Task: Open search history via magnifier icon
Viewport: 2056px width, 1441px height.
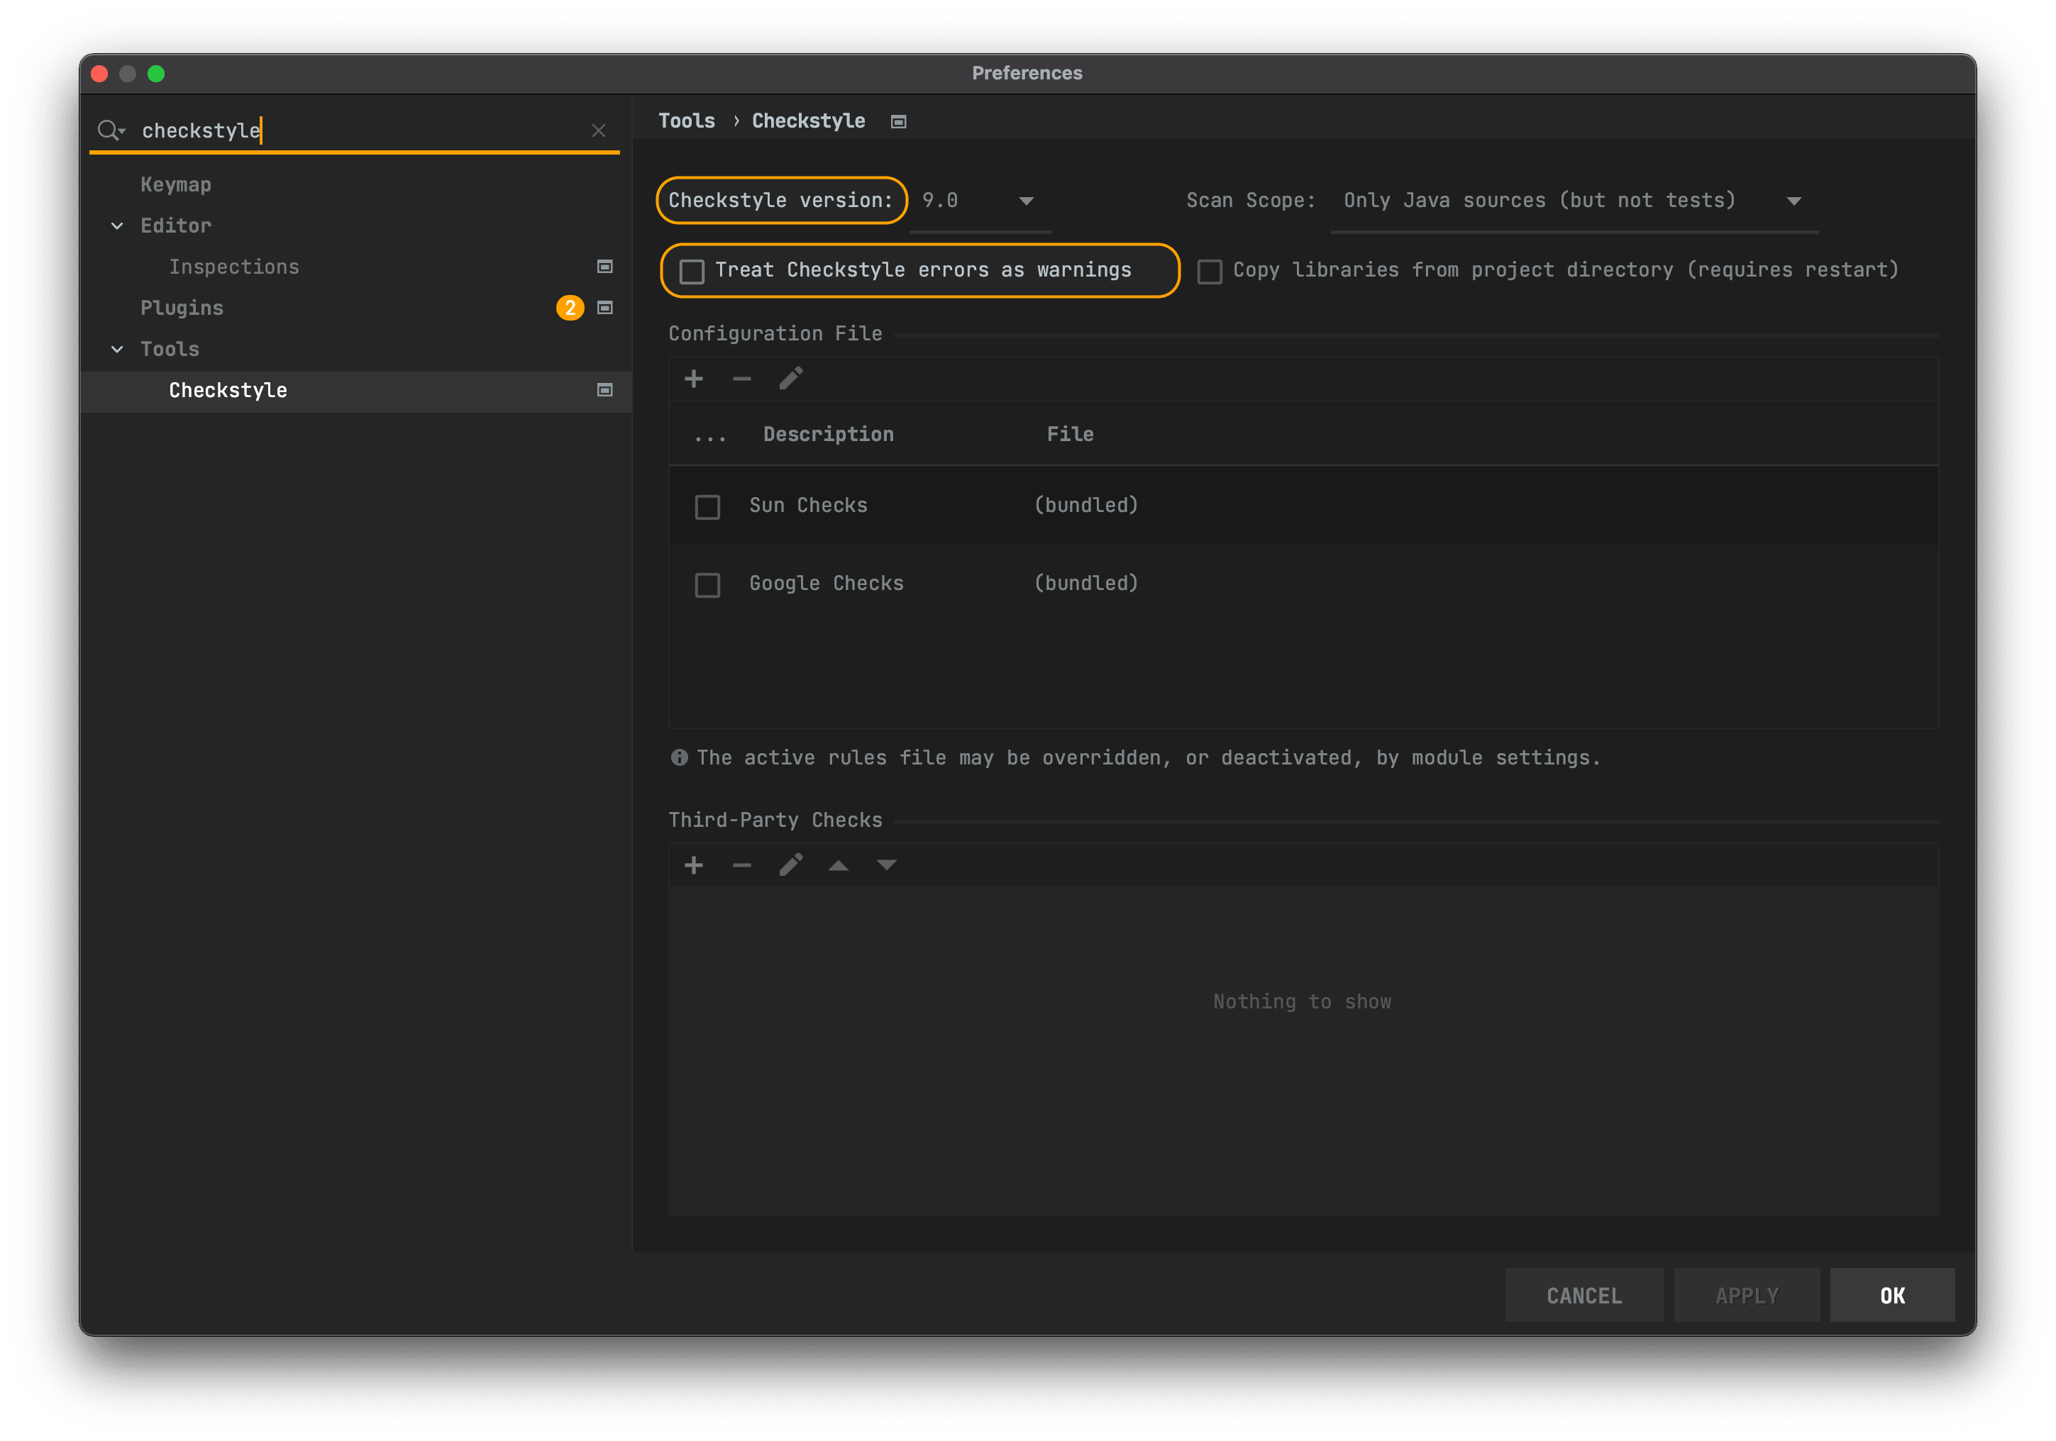Action: click(x=111, y=130)
